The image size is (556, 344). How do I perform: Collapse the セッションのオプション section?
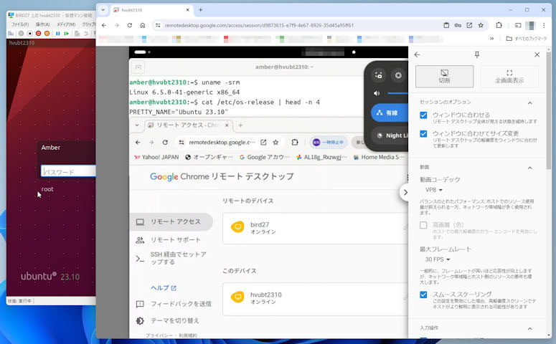[x=529, y=102]
